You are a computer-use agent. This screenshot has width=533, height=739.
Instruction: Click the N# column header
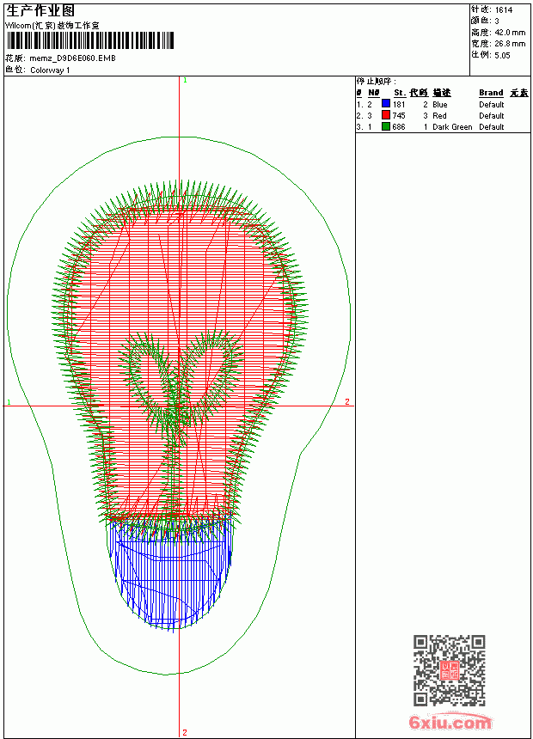[x=374, y=93]
